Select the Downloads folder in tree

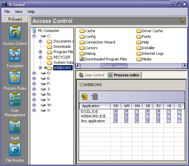[x=62, y=46]
